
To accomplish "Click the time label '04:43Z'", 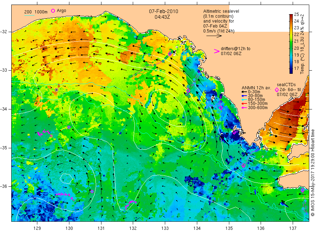I will point(162,17).
